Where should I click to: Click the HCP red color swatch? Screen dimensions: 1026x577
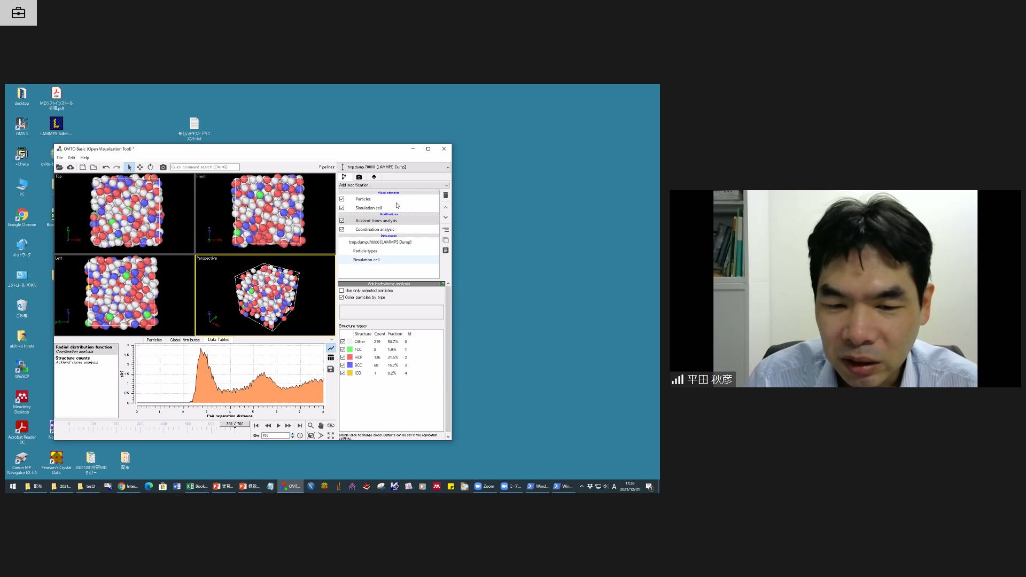350,357
